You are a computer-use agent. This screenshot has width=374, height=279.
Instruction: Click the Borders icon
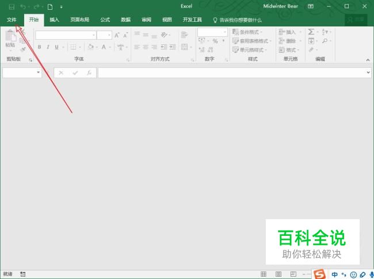(73, 47)
